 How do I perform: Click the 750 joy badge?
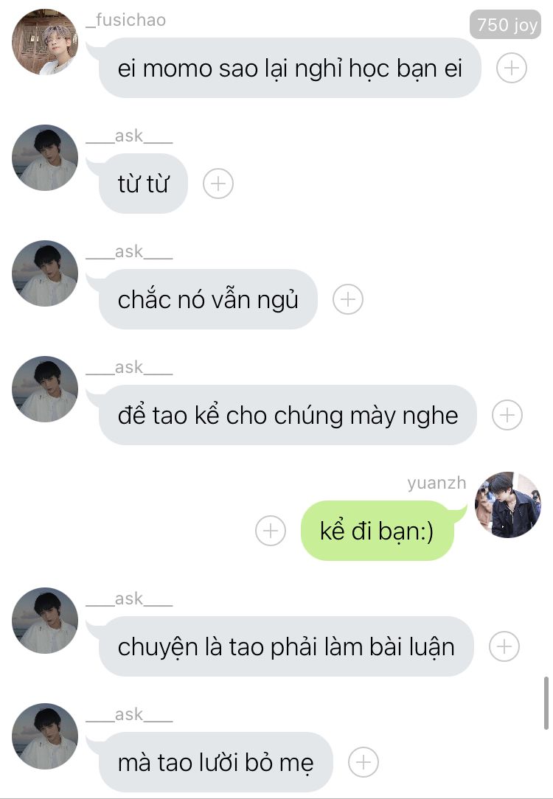click(505, 24)
